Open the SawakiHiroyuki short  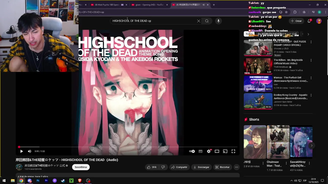[x=301, y=142]
